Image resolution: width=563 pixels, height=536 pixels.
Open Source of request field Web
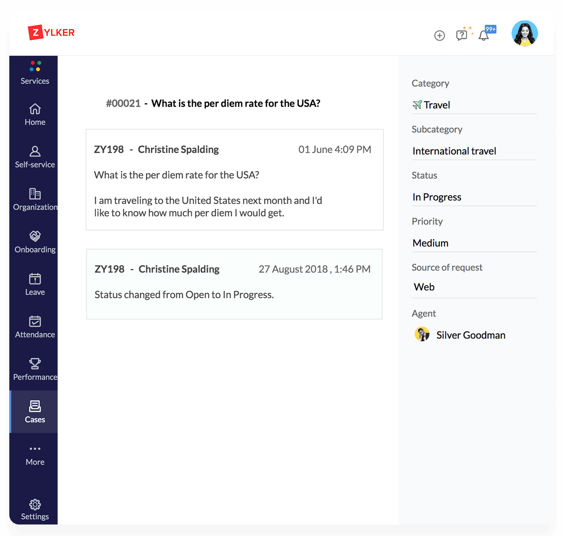tap(474, 287)
